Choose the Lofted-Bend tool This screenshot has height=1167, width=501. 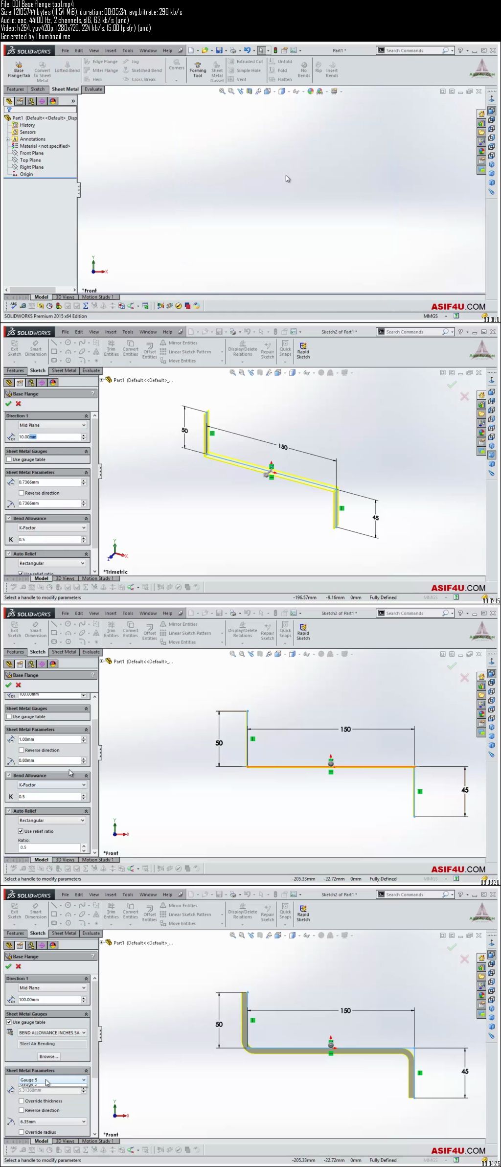(x=67, y=68)
